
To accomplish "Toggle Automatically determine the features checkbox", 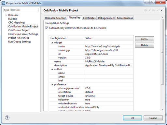I will coord(47,28).
